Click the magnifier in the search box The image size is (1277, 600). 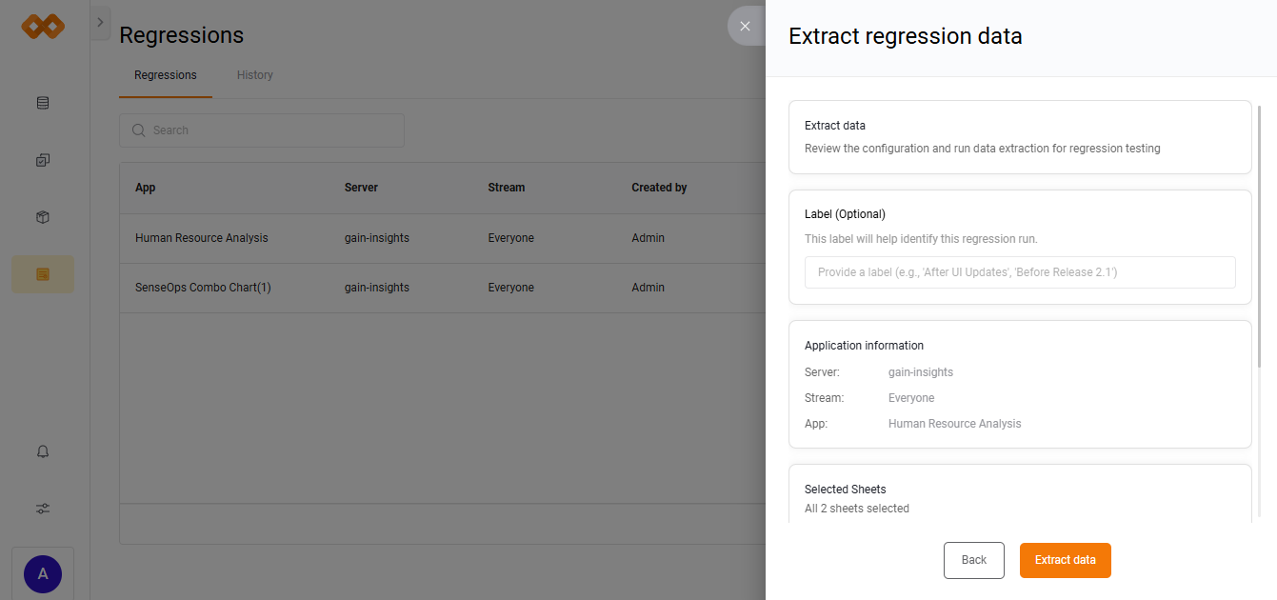[x=139, y=130]
